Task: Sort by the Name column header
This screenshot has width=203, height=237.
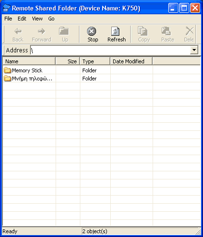Action: (x=29, y=61)
